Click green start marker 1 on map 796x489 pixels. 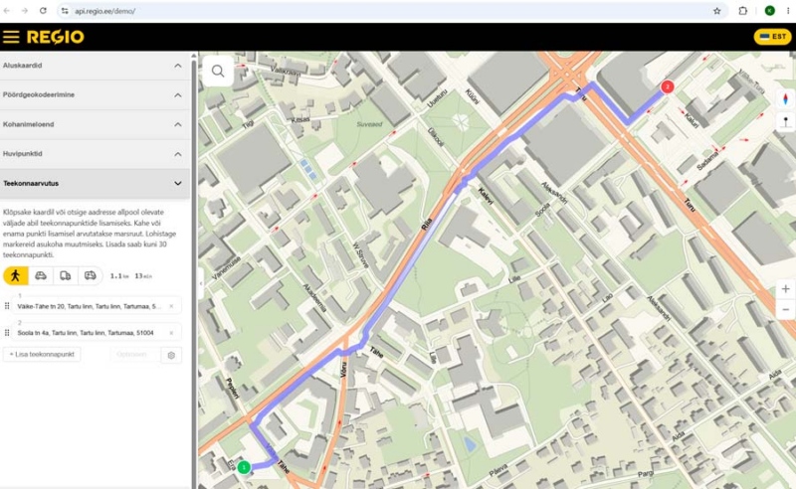tap(244, 467)
